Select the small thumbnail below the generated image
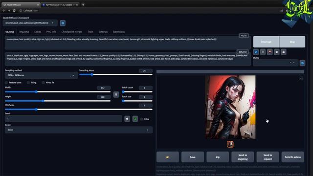The image size is (313, 176). 230,144
